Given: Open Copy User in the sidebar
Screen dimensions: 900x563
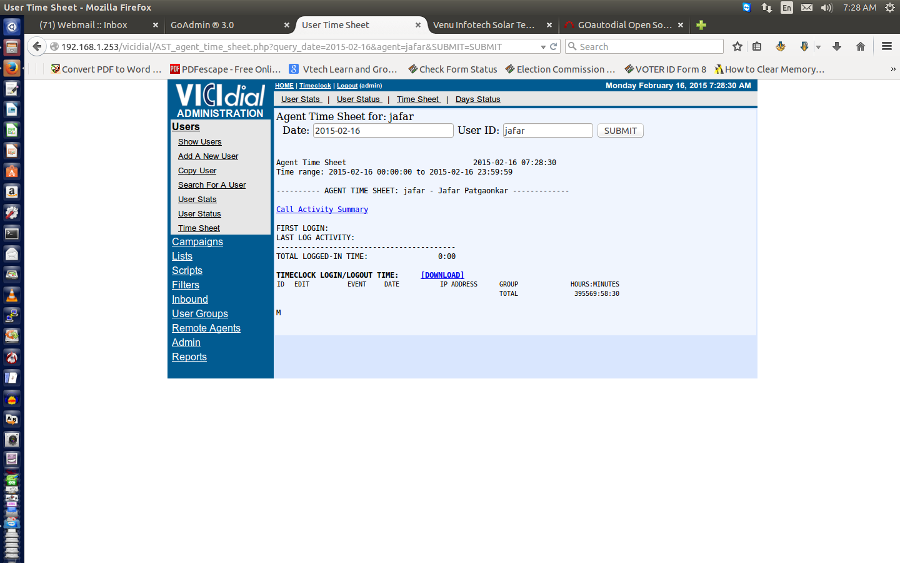Looking at the screenshot, I should click(197, 171).
